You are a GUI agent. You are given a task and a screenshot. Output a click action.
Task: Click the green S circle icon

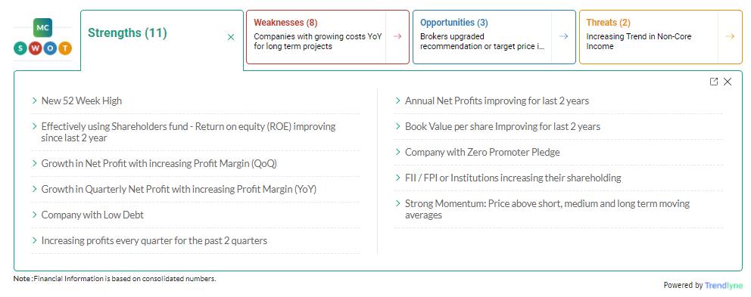[x=20, y=48]
